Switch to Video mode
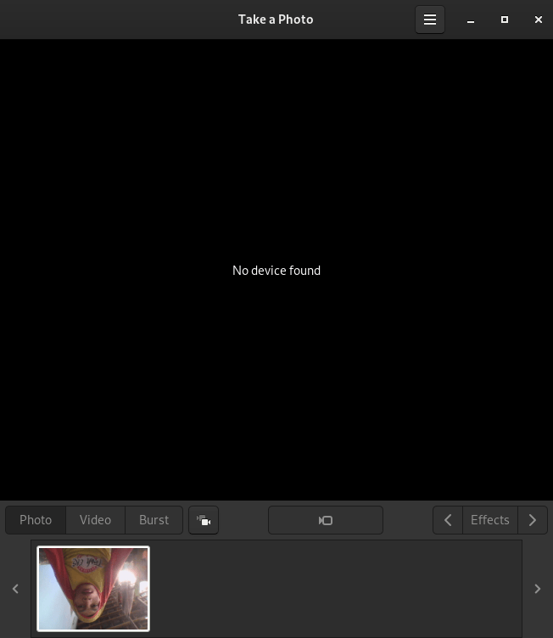The image size is (553, 638). (x=95, y=520)
